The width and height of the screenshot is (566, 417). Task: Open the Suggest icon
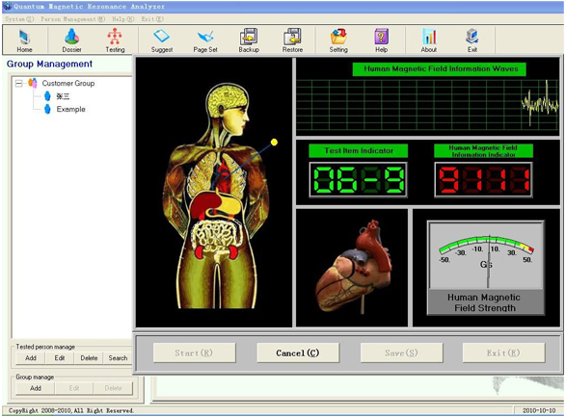pyautogui.click(x=162, y=40)
